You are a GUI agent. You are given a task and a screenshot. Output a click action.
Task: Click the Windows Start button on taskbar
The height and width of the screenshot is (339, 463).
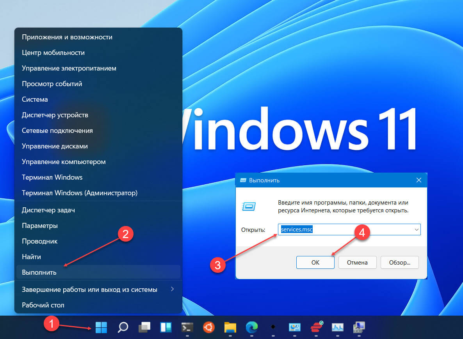(x=101, y=327)
